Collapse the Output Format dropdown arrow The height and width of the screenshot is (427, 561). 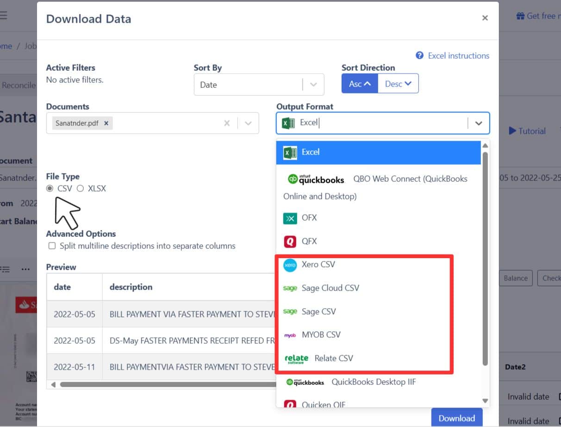(479, 124)
